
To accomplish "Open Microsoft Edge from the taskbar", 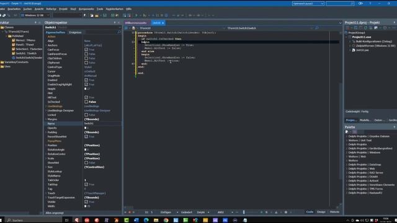I will pos(146,221).
